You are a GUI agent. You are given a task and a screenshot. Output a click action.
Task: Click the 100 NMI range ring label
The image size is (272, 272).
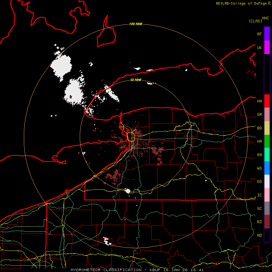(136, 24)
